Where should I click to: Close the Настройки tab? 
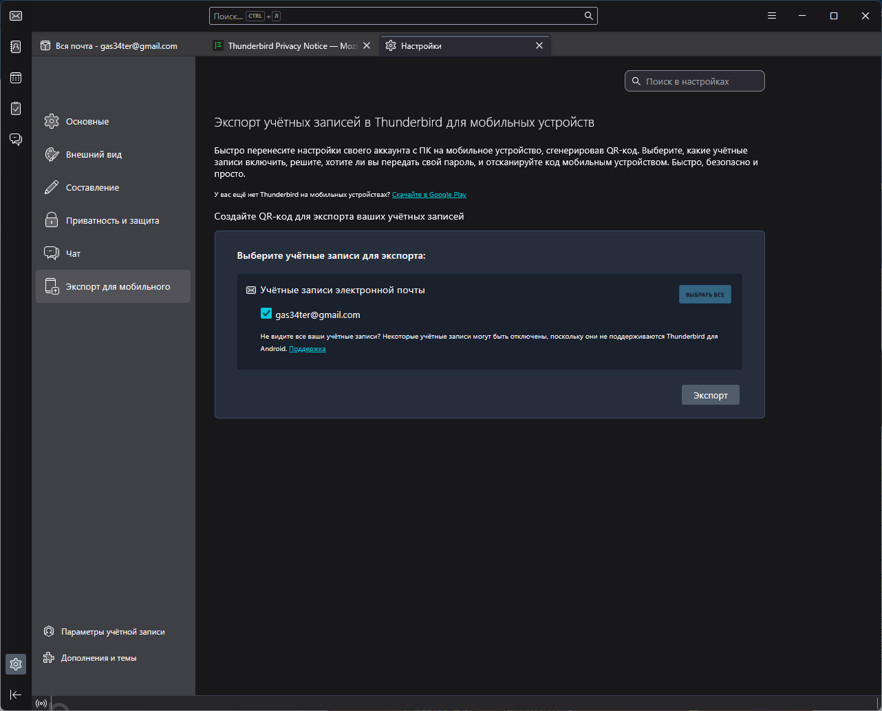539,46
